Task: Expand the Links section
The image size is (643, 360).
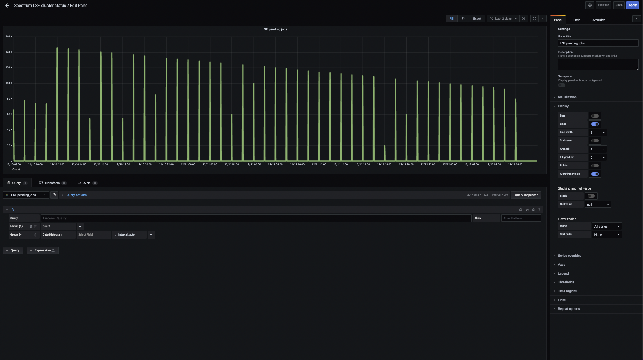Action: [562, 300]
